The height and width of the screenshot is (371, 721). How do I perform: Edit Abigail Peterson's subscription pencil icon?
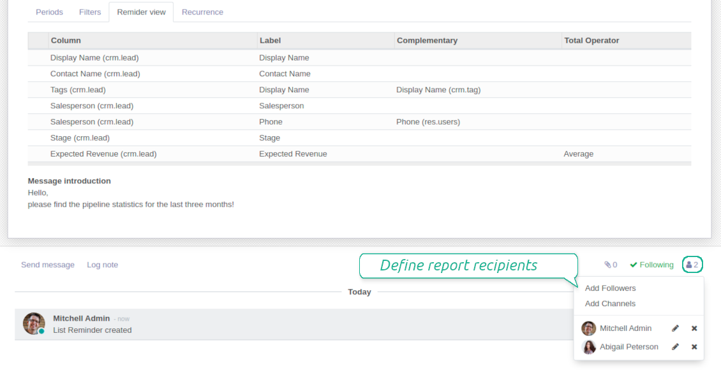[x=675, y=347]
